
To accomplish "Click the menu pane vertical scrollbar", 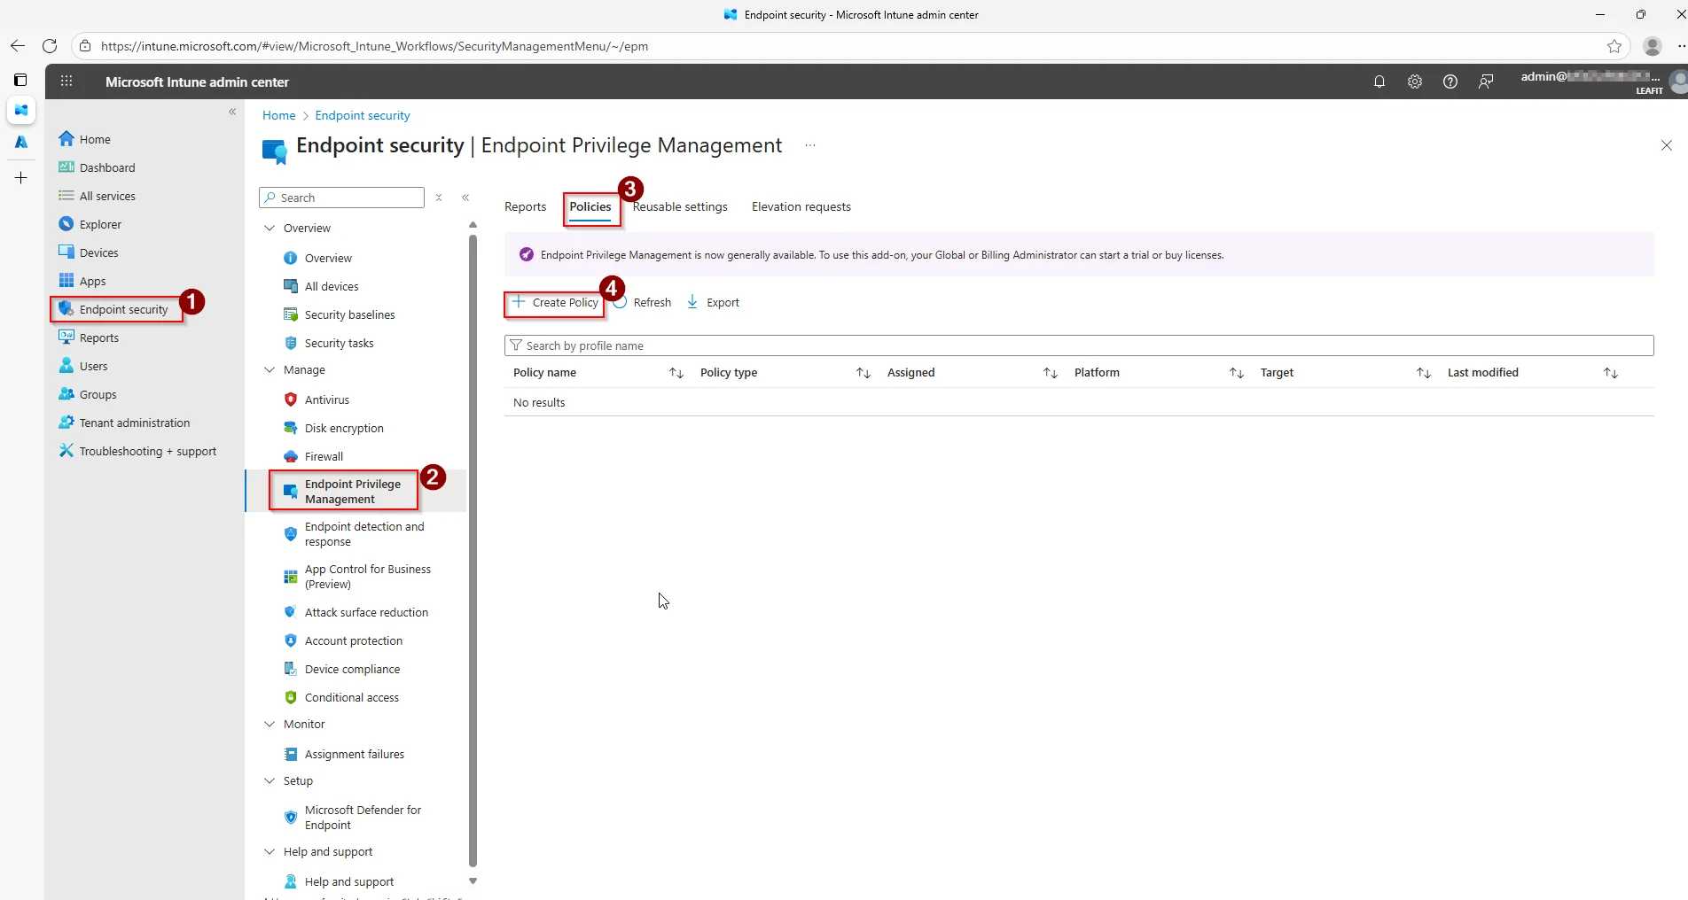I will tap(473, 549).
